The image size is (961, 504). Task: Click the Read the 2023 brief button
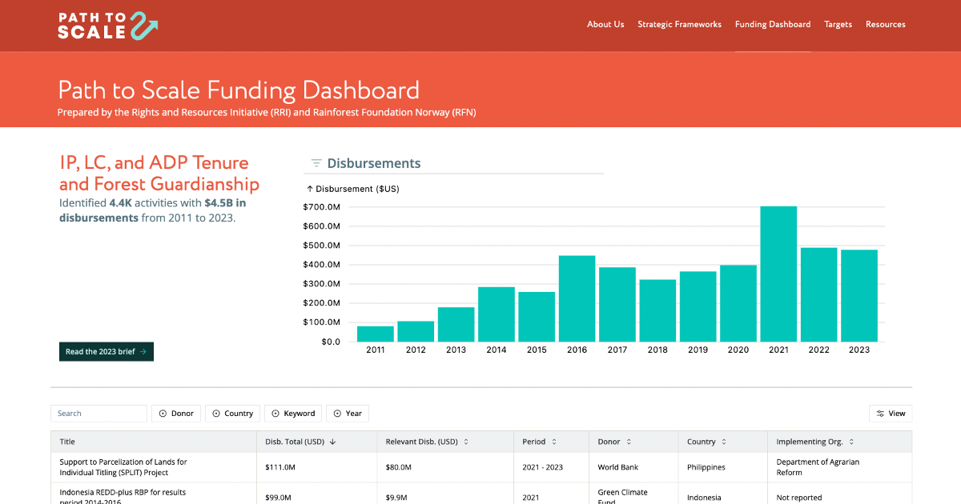pyautogui.click(x=106, y=351)
